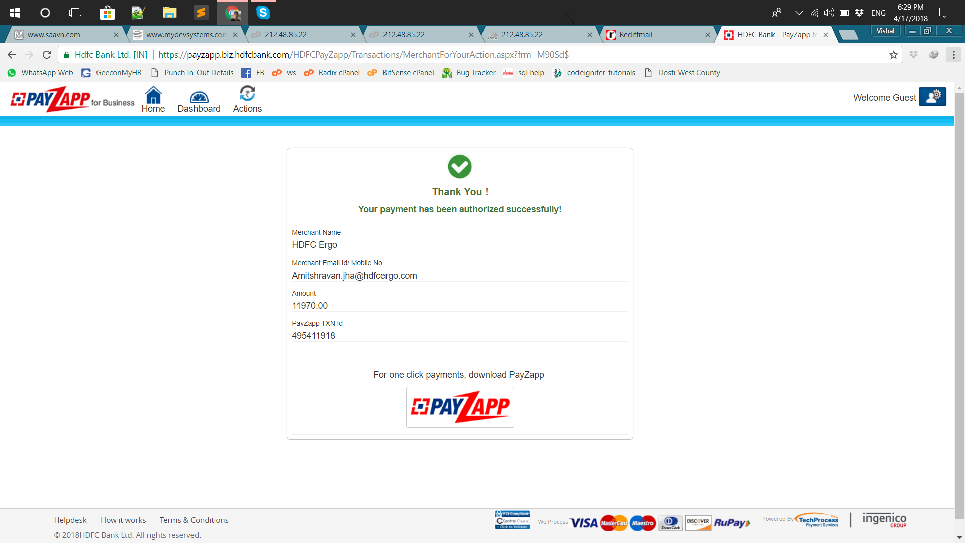Image resolution: width=965 pixels, height=543 pixels.
Task: Open Skype from the Windows taskbar
Action: click(x=263, y=13)
